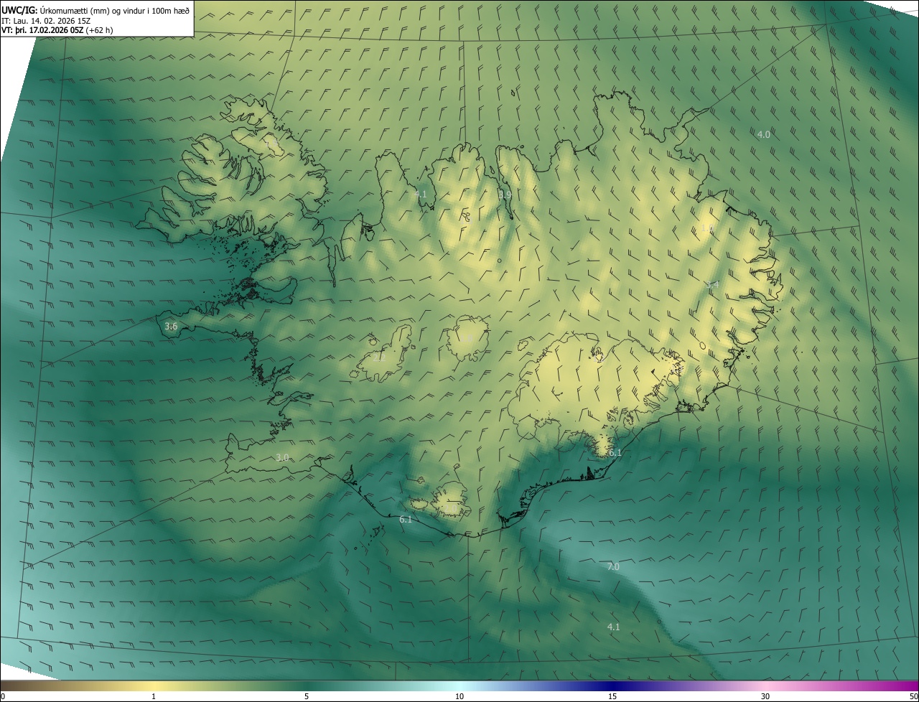Click the "3.9" value label on the map
This screenshot has width=919, height=702.
505,195
